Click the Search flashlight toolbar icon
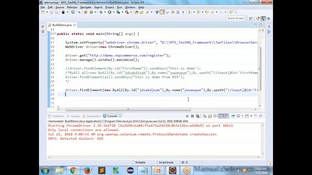This screenshot has height=175, width=312. (x=147, y=12)
